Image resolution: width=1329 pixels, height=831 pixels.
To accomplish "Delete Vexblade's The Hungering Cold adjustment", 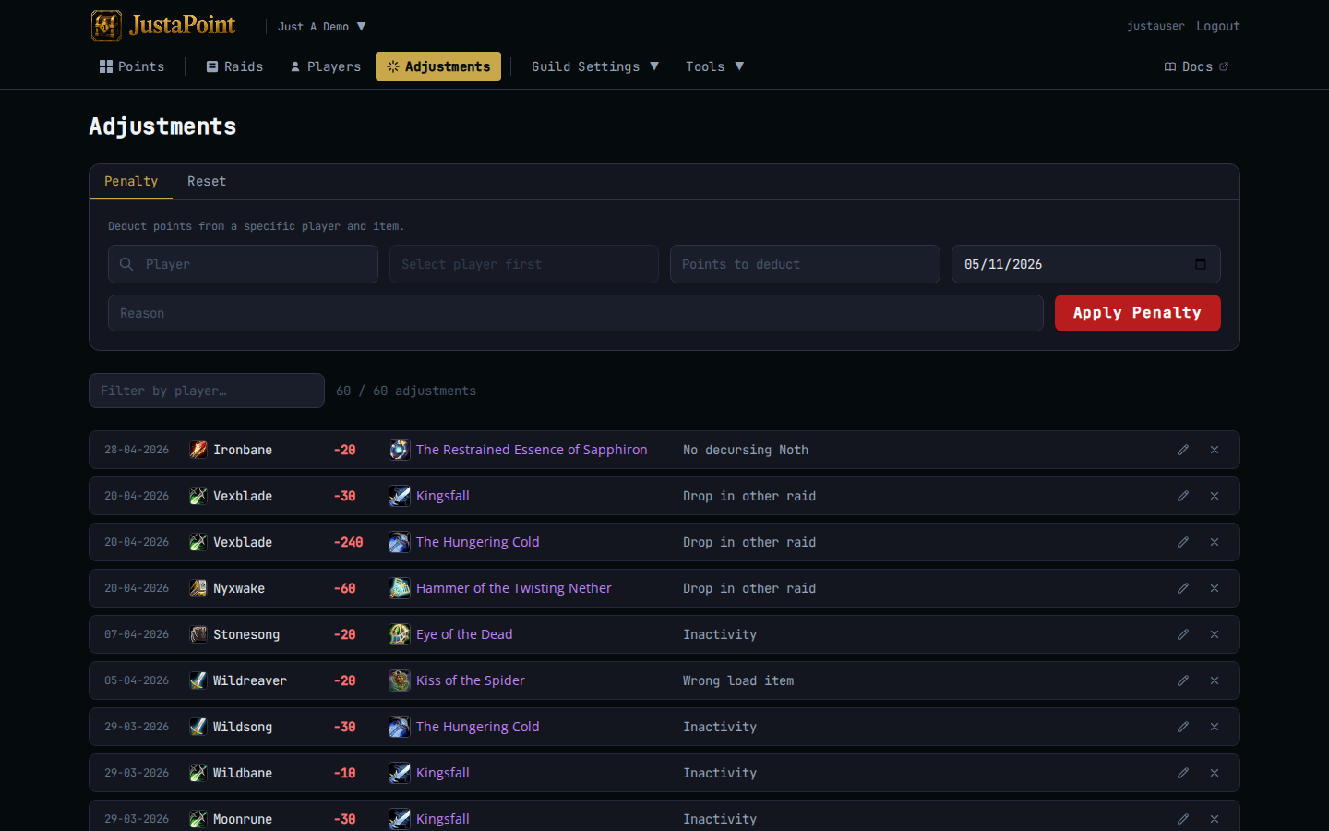I will pyautogui.click(x=1215, y=542).
